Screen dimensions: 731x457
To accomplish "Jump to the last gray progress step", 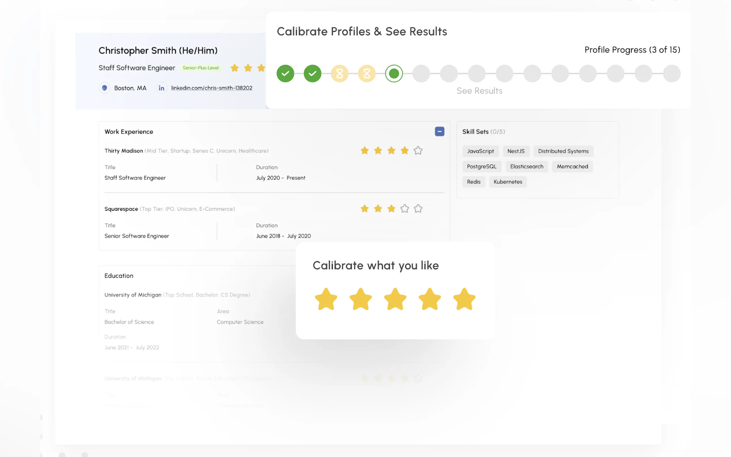I will click(671, 73).
